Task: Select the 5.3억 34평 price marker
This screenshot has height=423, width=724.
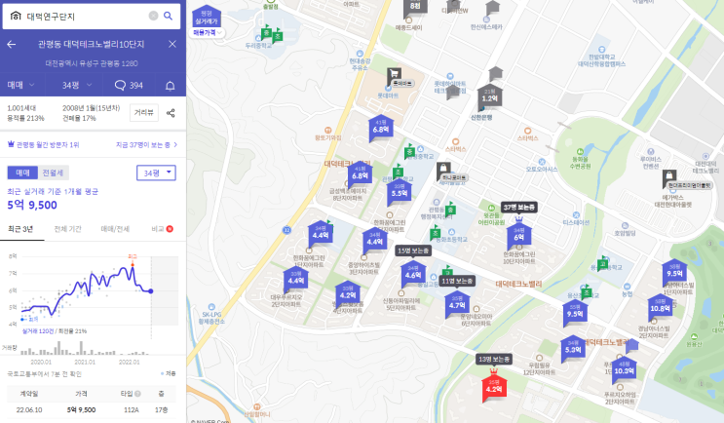Action: (x=573, y=348)
